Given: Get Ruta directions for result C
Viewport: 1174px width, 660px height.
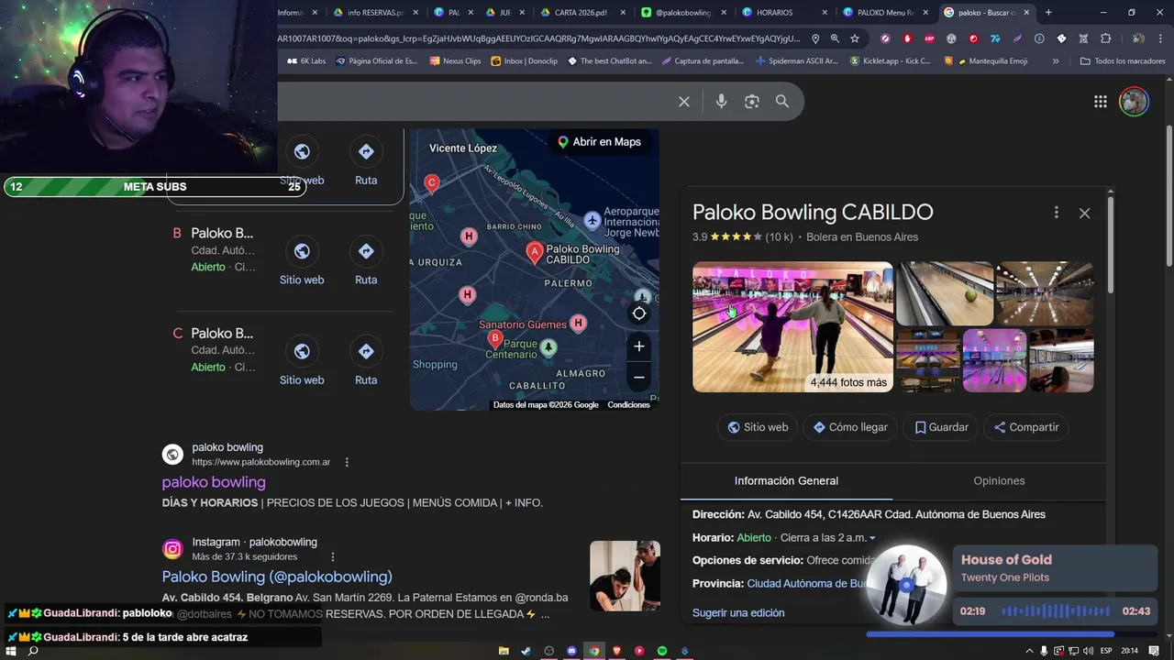Looking at the screenshot, I should pos(366,360).
